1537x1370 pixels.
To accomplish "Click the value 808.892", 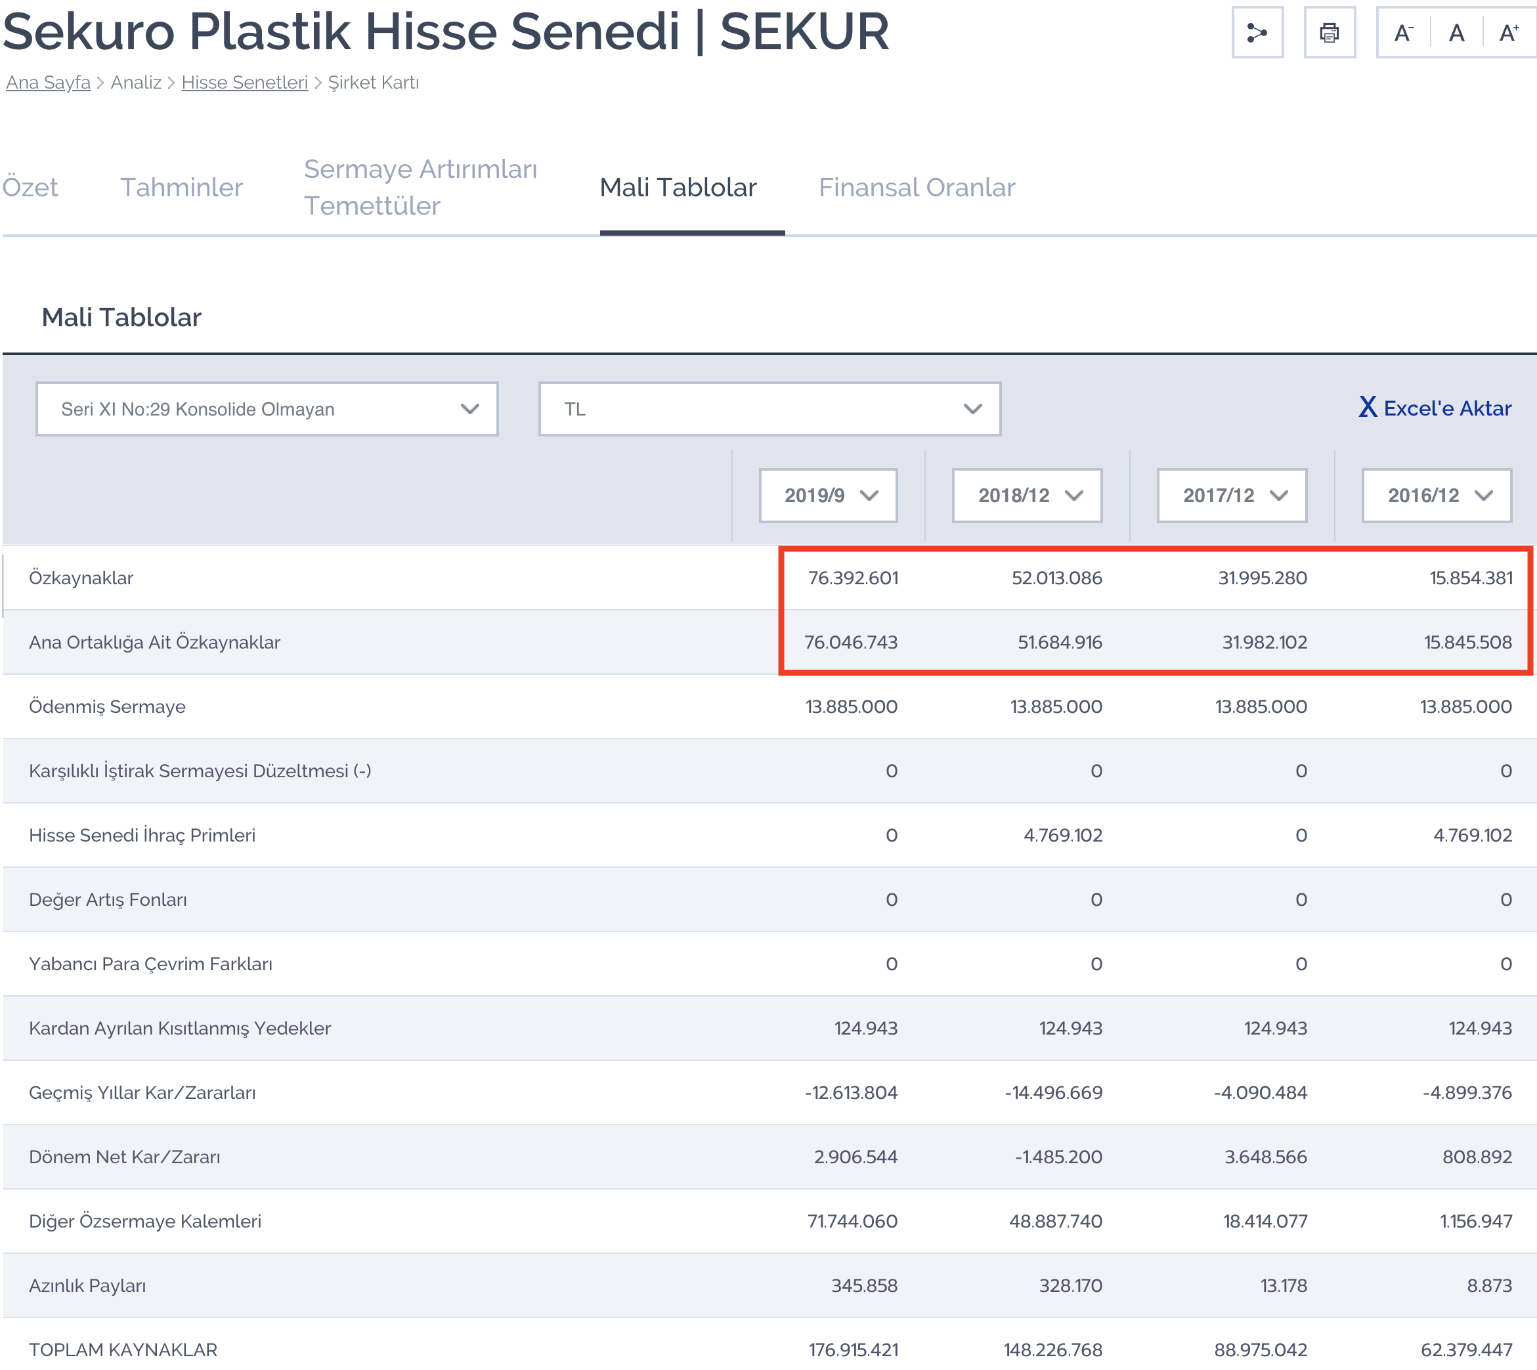I will coord(1477,1157).
